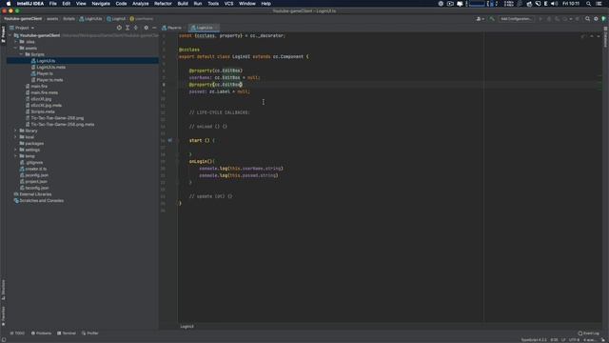
Task: Open the Analyze menu
Action: (140, 4)
